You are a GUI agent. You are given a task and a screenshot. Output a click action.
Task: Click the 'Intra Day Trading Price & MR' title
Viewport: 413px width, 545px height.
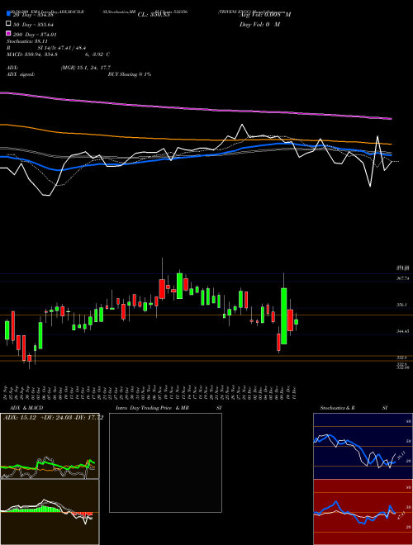click(x=152, y=408)
